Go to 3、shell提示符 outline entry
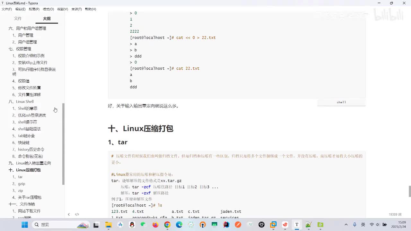411x231 pixels. click(25, 122)
